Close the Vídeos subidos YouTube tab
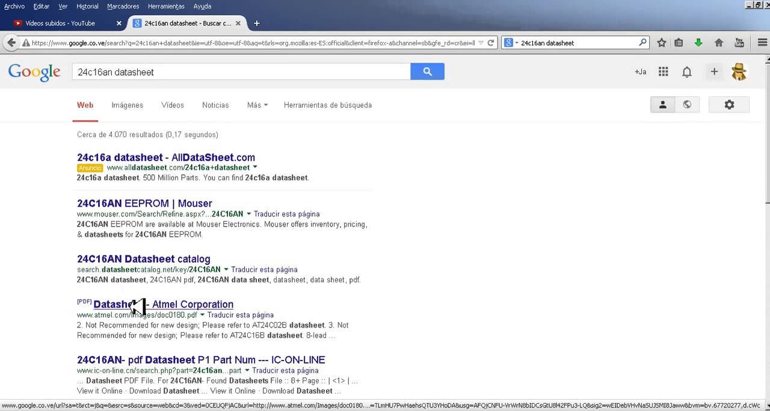The height and width of the screenshot is (411, 770). (119, 23)
